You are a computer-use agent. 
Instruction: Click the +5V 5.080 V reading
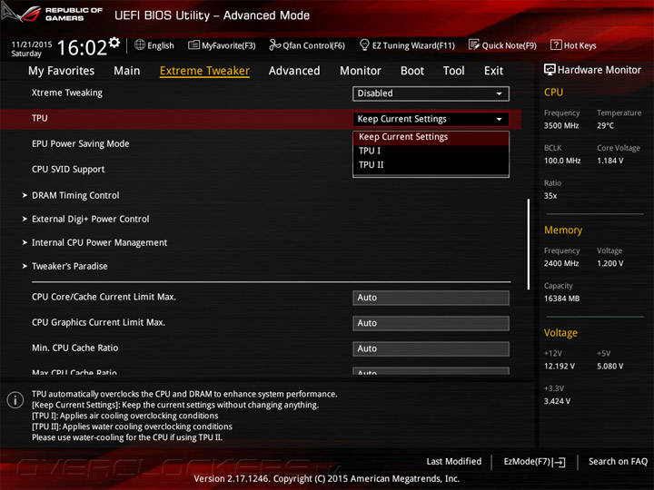pyautogui.click(x=610, y=367)
